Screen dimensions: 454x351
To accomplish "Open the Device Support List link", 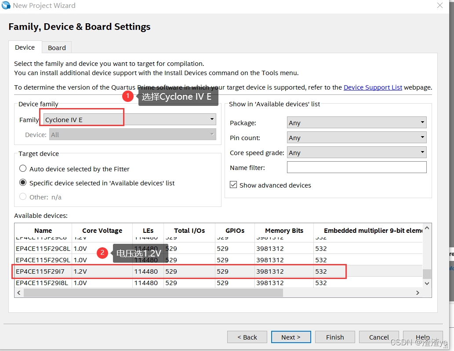I will 373,87.
